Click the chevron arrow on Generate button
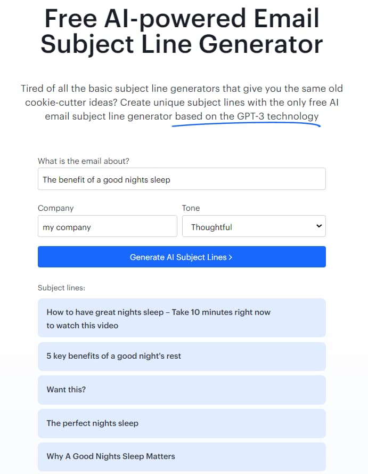 tap(231, 257)
